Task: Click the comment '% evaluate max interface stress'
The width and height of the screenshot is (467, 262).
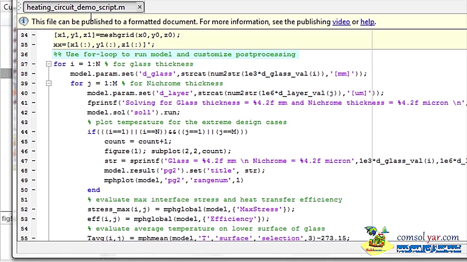Action: 215,200
